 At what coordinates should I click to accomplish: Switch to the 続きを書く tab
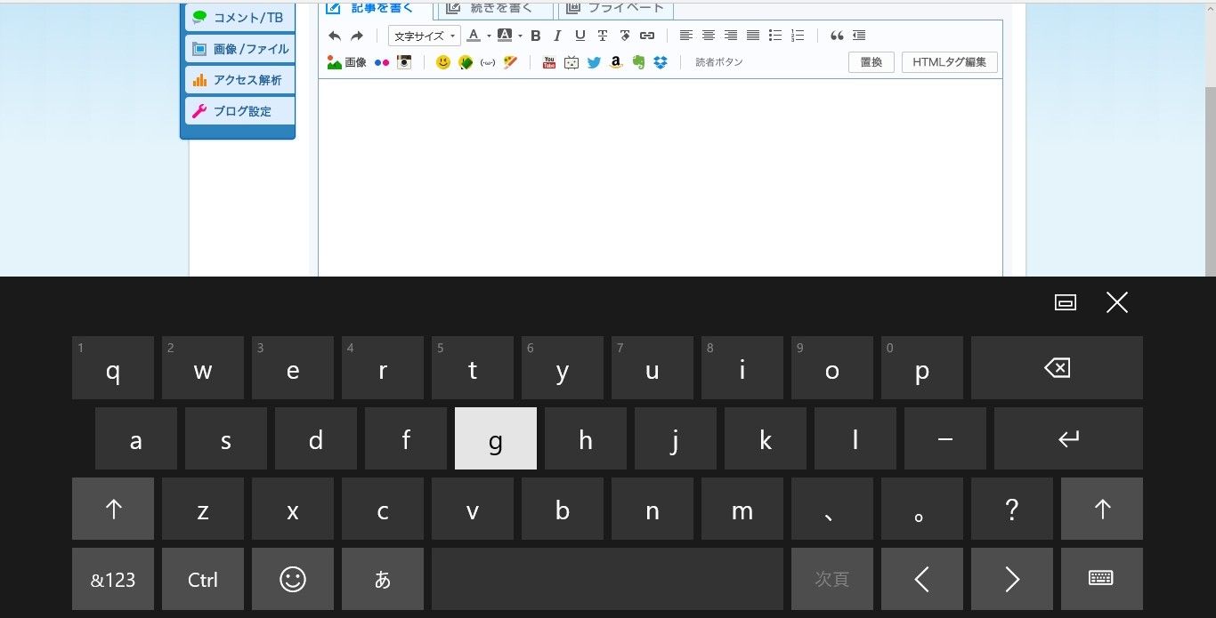496,9
